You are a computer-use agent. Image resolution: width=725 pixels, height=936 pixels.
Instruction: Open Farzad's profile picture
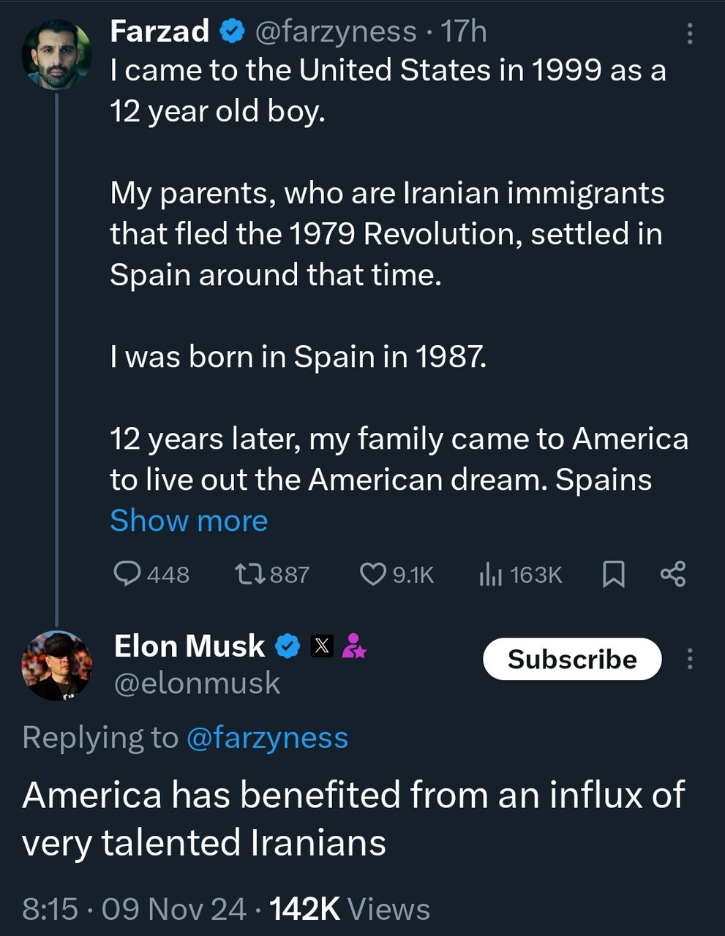pyautogui.click(x=56, y=56)
